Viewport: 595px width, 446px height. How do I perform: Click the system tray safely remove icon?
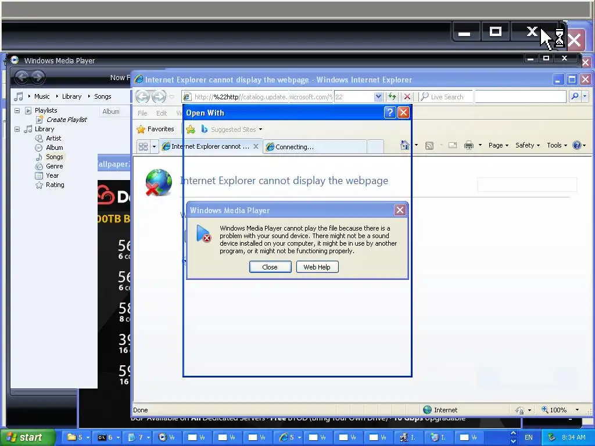pyautogui.click(x=552, y=437)
